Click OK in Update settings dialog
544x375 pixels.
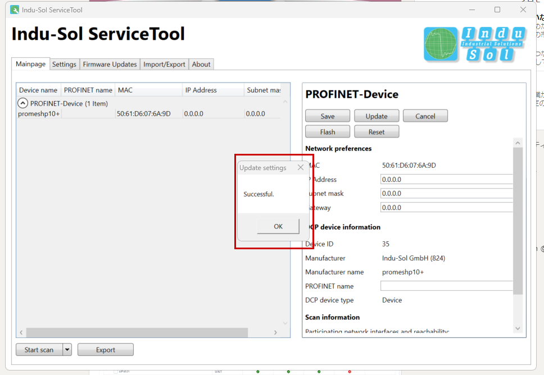pos(278,226)
